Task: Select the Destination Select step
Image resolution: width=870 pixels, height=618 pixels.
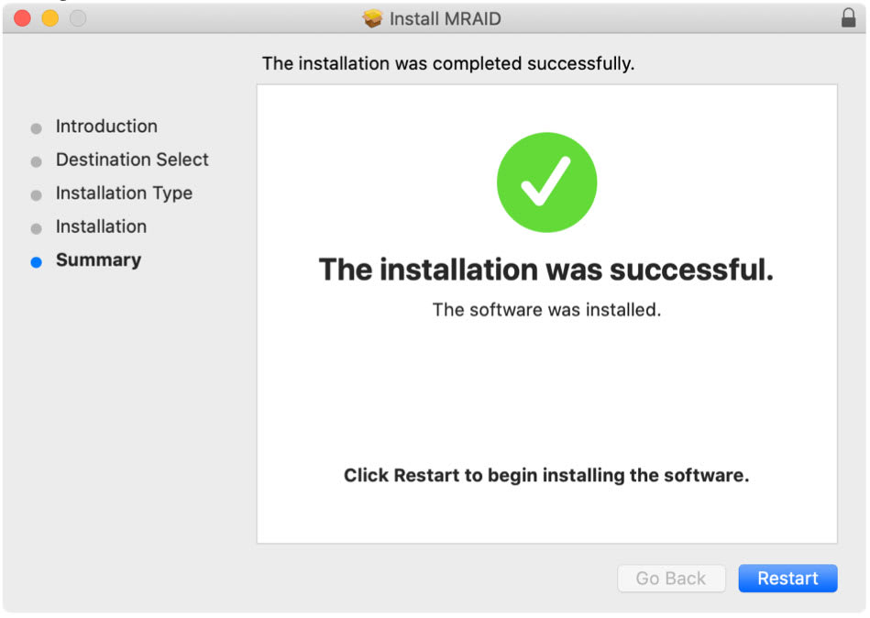Action: pos(132,160)
